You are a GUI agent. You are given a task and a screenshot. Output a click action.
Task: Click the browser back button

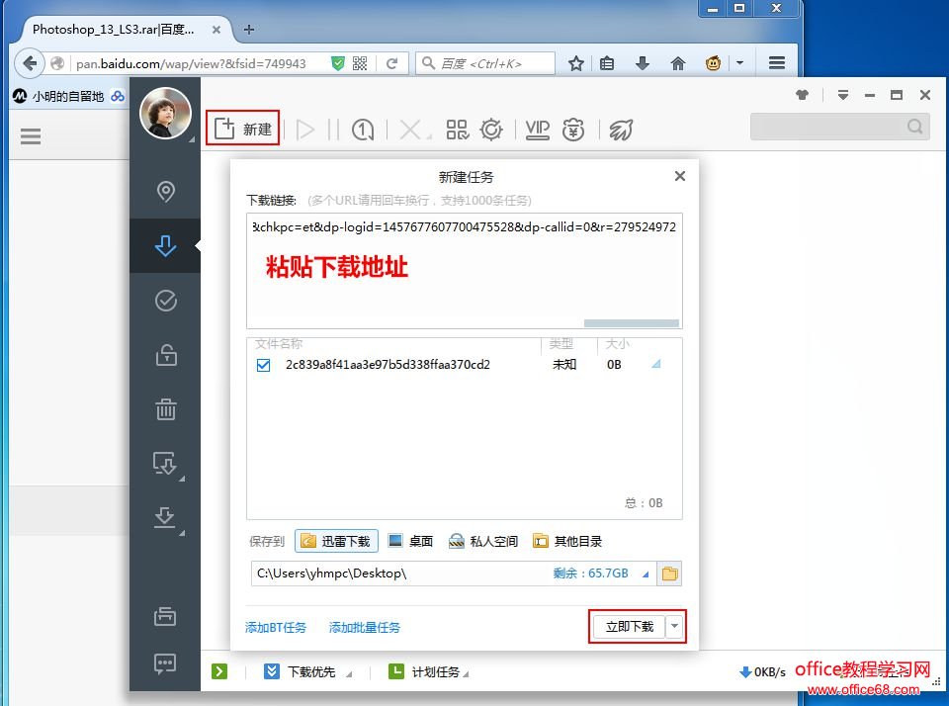point(29,63)
